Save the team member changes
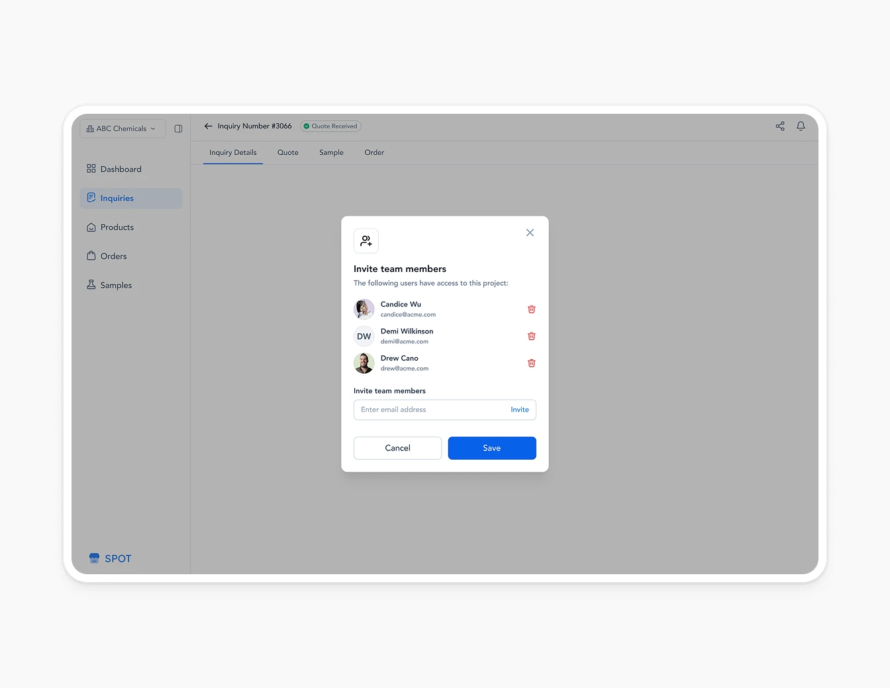Image resolution: width=890 pixels, height=688 pixels. [x=492, y=448]
